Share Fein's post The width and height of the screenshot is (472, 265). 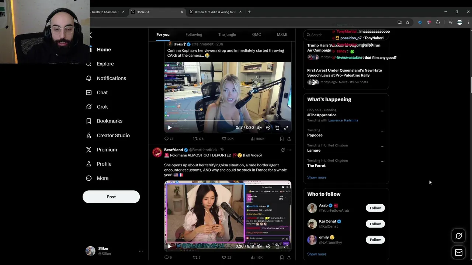tap(289, 139)
